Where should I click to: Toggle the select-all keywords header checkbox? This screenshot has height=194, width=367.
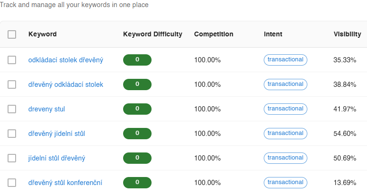point(12,34)
